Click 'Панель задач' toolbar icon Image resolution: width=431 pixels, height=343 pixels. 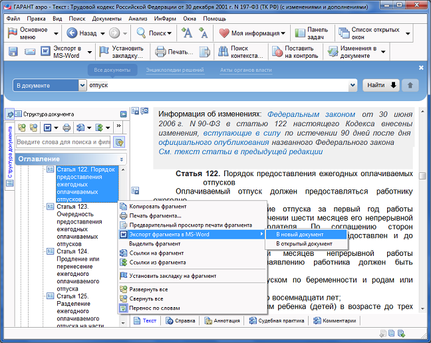tap(299, 33)
